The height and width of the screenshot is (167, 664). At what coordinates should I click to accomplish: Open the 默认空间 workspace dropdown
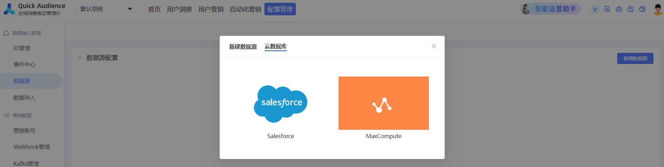(106, 9)
